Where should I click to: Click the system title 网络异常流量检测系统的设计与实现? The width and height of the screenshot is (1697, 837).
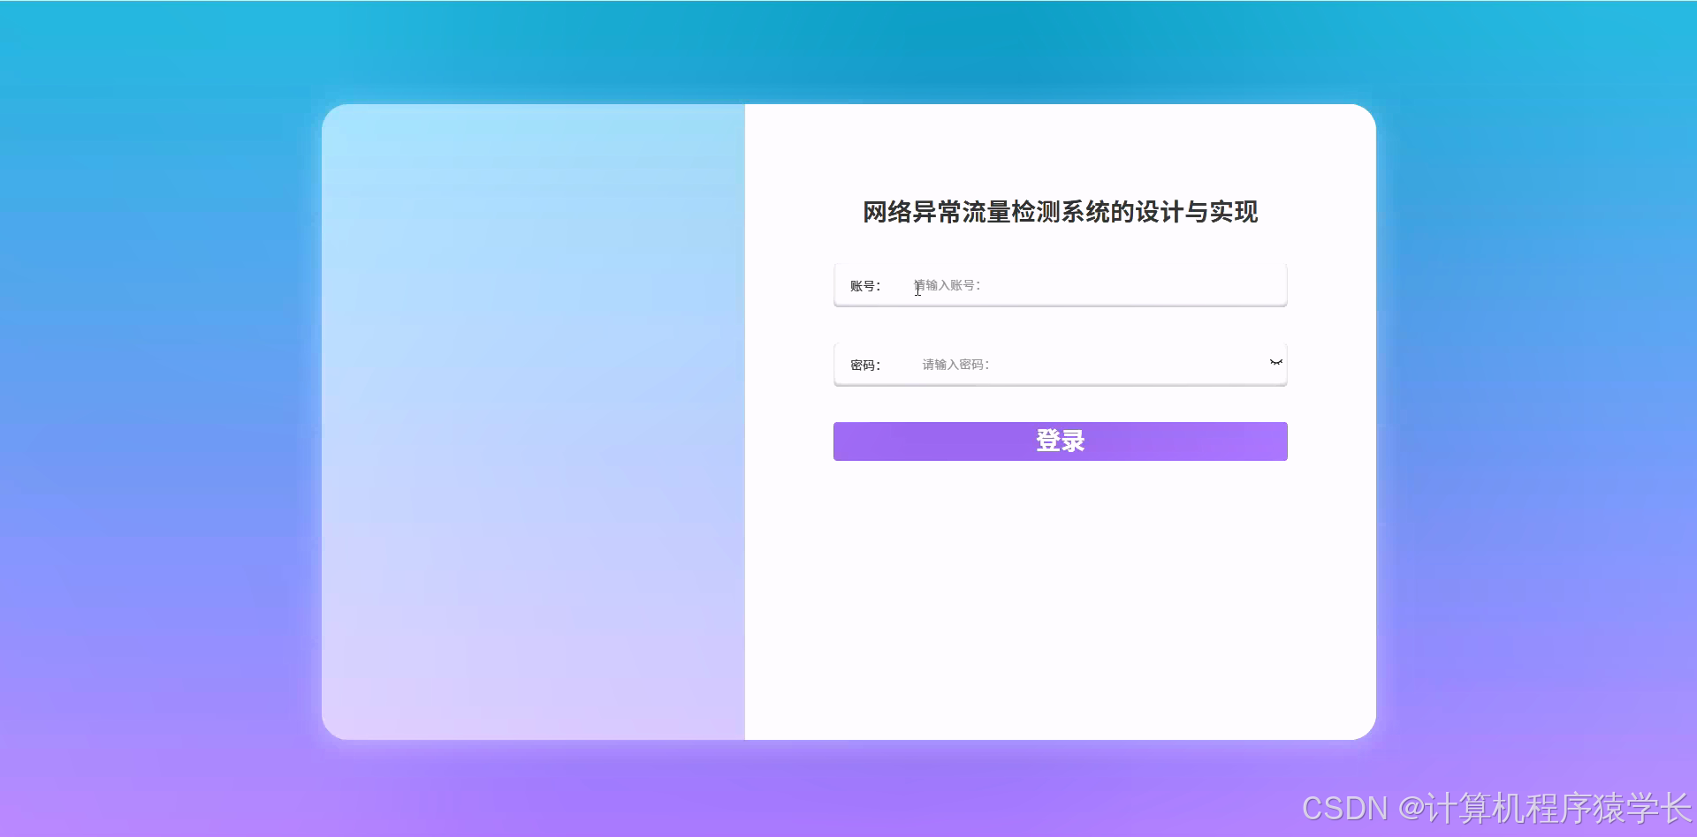[1060, 213]
